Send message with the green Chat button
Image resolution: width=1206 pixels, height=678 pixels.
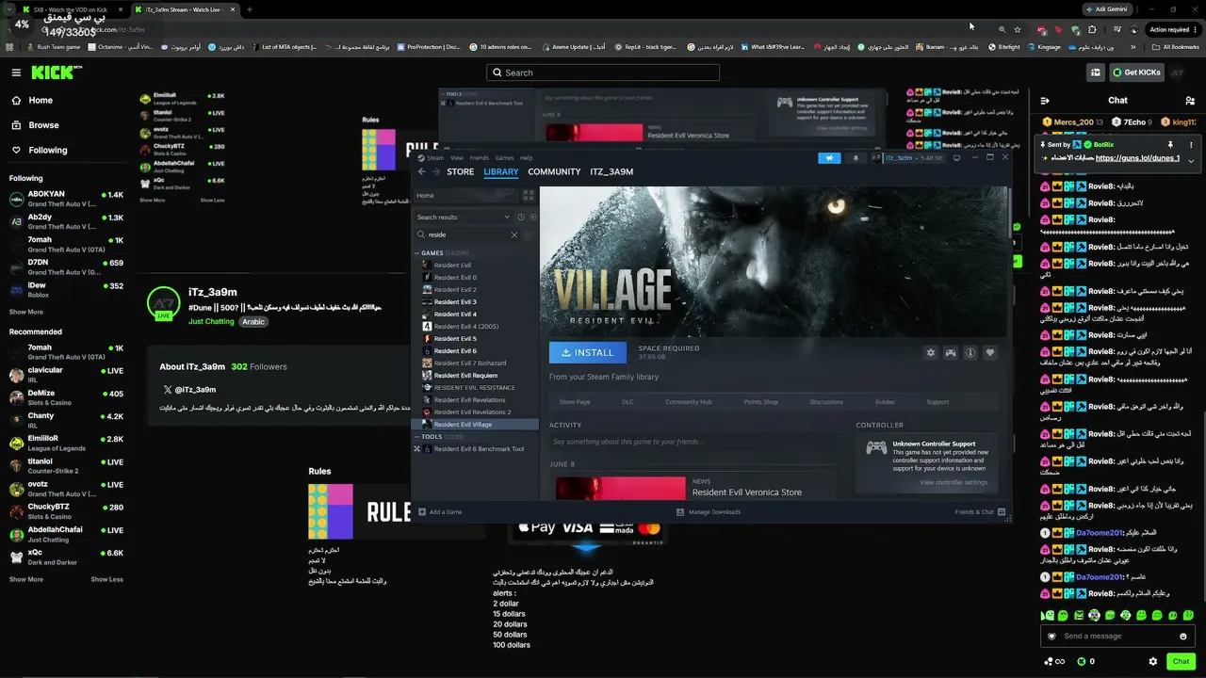pos(1182,662)
